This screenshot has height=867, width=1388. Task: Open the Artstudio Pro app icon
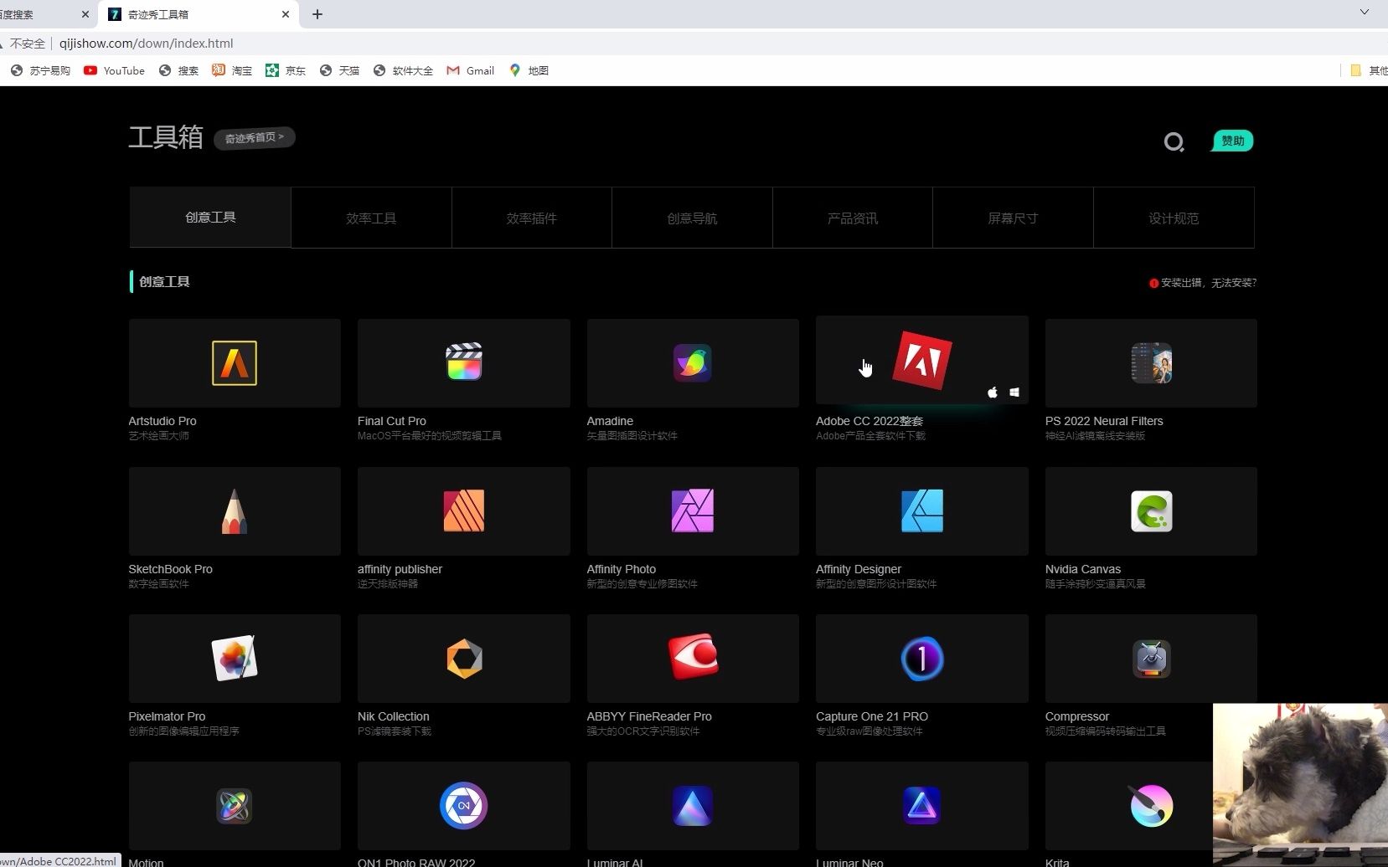pyautogui.click(x=235, y=363)
